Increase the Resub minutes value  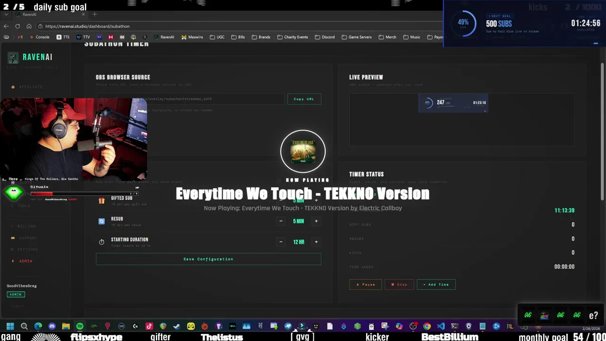coord(316,221)
